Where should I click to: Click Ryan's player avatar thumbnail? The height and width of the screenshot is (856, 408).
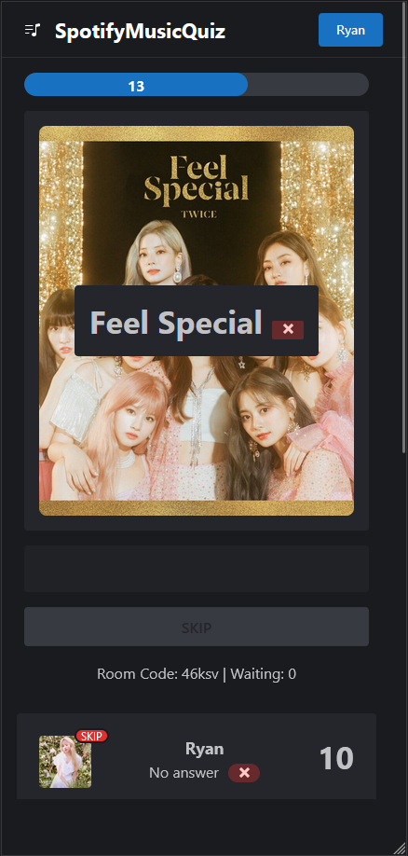pyautogui.click(x=65, y=762)
